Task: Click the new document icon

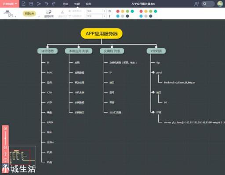Action: (x=23, y=4)
